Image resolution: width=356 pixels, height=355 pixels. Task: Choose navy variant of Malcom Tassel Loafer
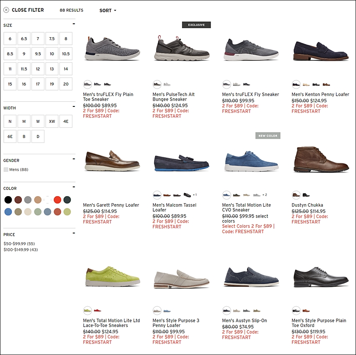point(157,195)
